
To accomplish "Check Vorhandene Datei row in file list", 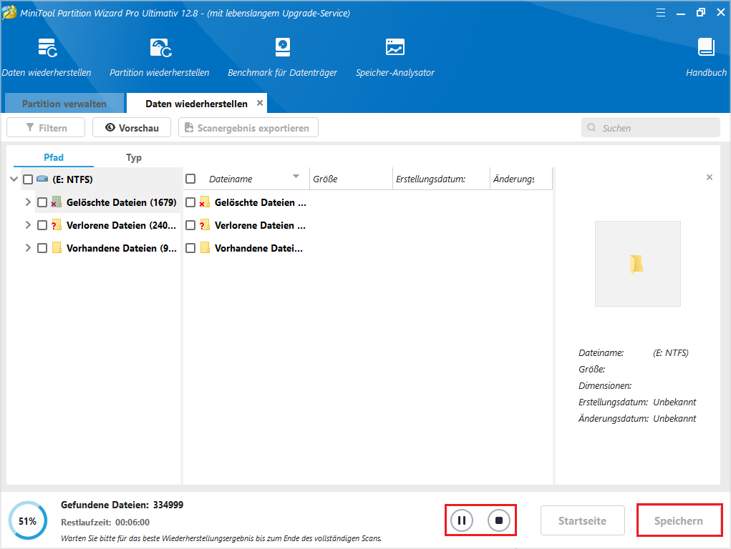I will (190, 248).
